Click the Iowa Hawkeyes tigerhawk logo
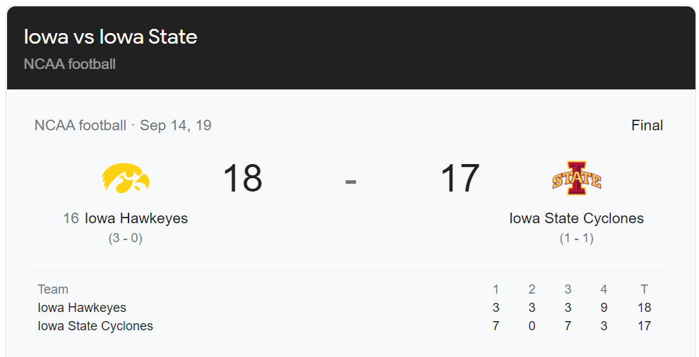The height and width of the screenshot is (357, 699). pyautogui.click(x=125, y=179)
